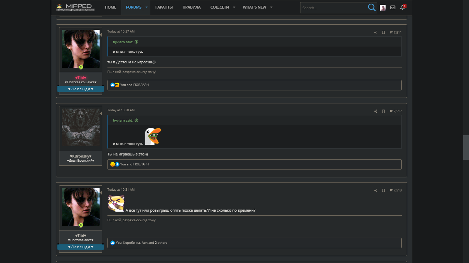Expand the WHAT'S NEW dropdown arrow
The image size is (469, 263).
click(x=271, y=7)
